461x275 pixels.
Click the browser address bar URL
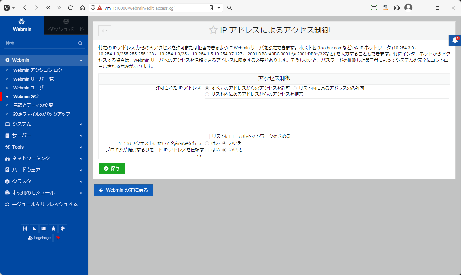point(140,8)
